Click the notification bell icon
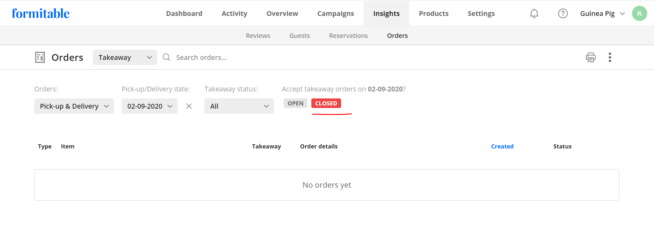 534,13
